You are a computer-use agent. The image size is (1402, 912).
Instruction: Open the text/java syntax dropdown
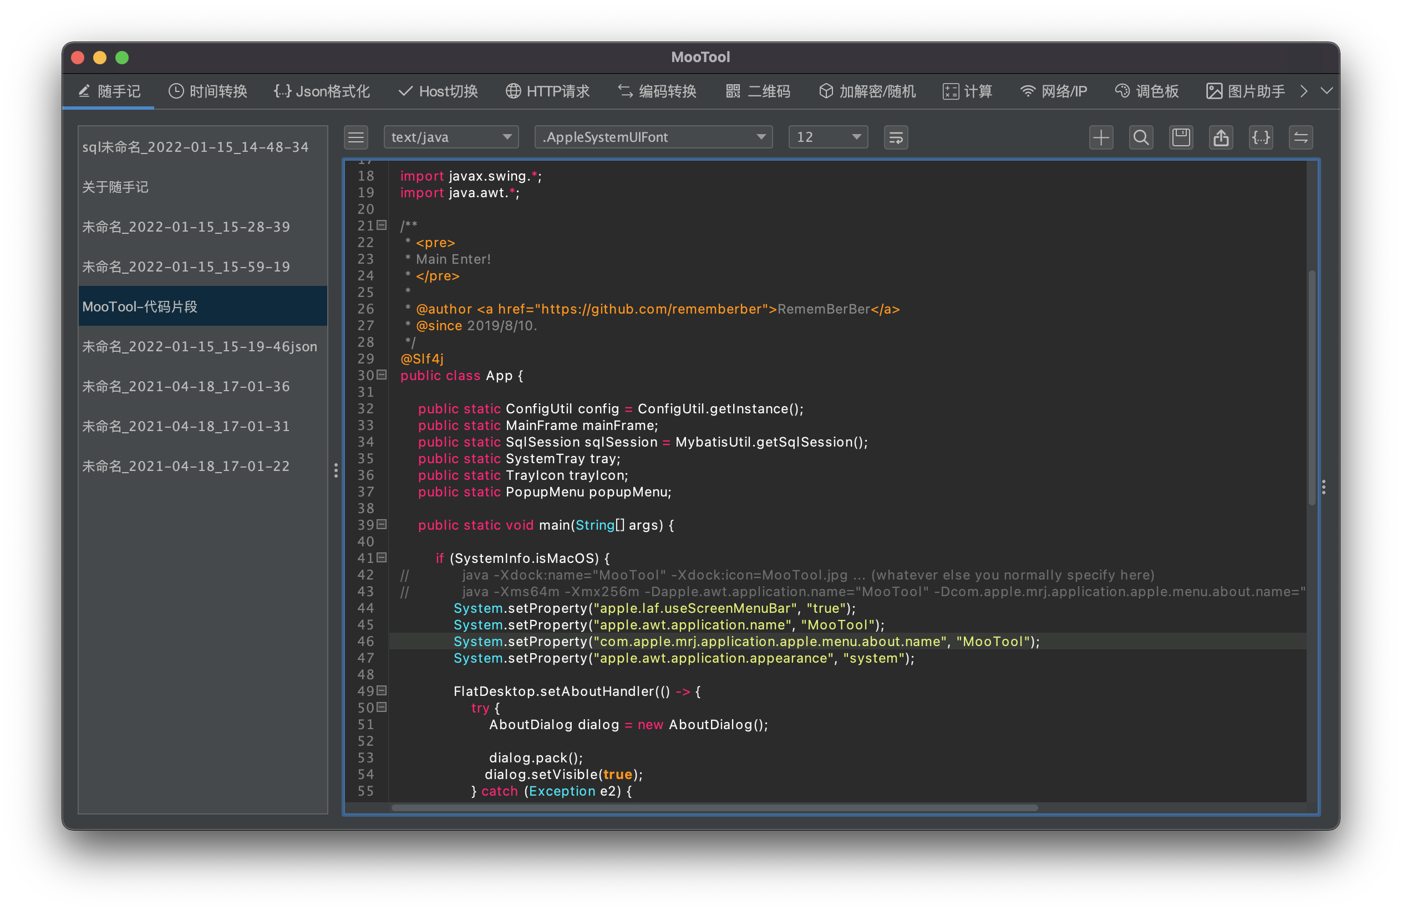tap(451, 137)
